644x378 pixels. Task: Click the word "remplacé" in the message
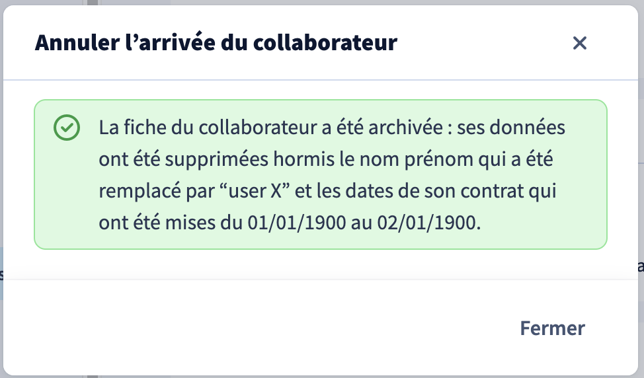tap(140, 191)
